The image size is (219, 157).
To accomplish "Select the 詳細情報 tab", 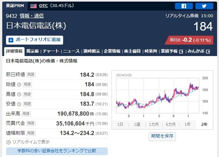I will pyautogui.click(x=14, y=51).
